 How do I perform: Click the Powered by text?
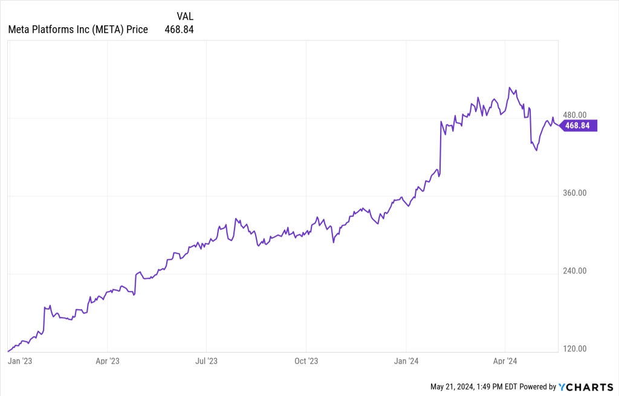pyautogui.click(x=538, y=386)
